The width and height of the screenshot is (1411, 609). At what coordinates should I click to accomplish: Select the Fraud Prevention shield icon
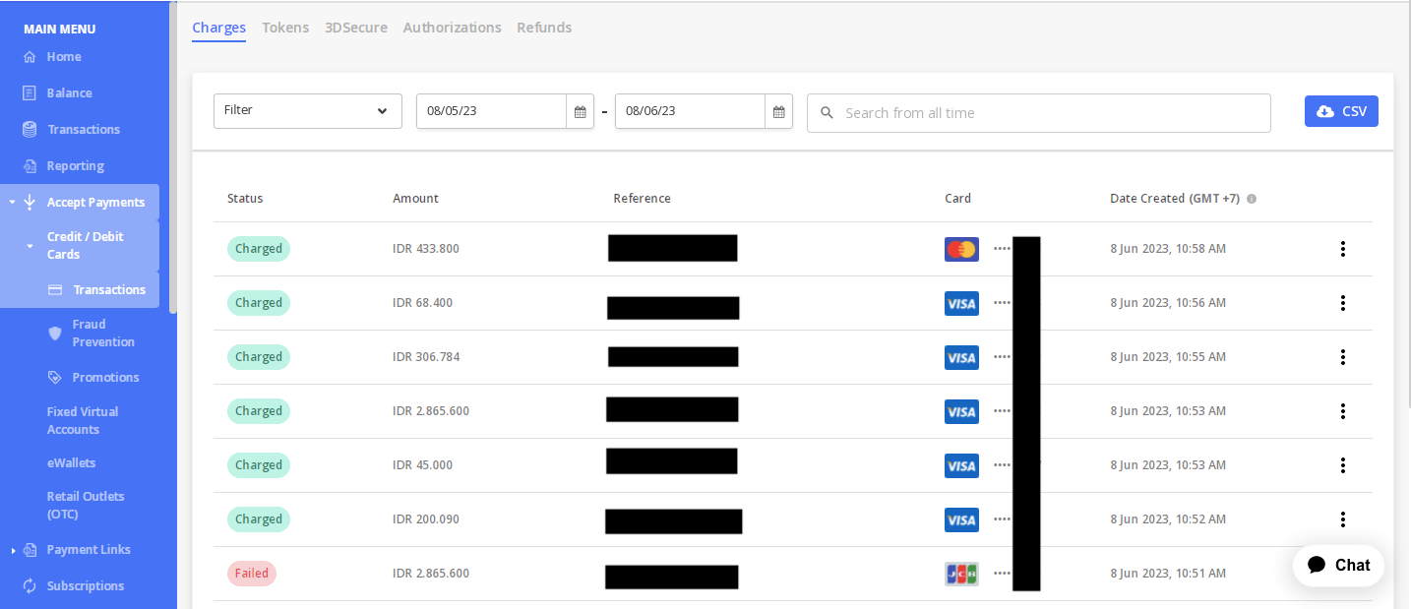pos(55,334)
